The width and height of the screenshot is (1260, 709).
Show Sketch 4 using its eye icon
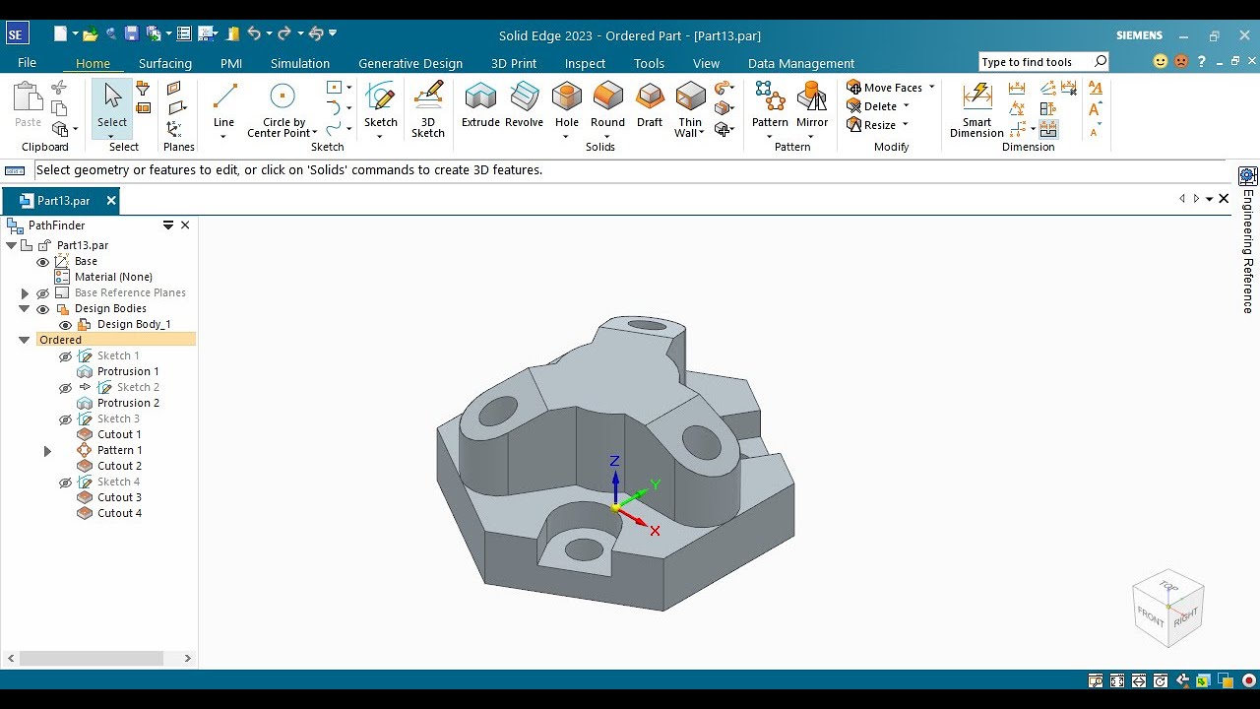[x=65, y=483]
